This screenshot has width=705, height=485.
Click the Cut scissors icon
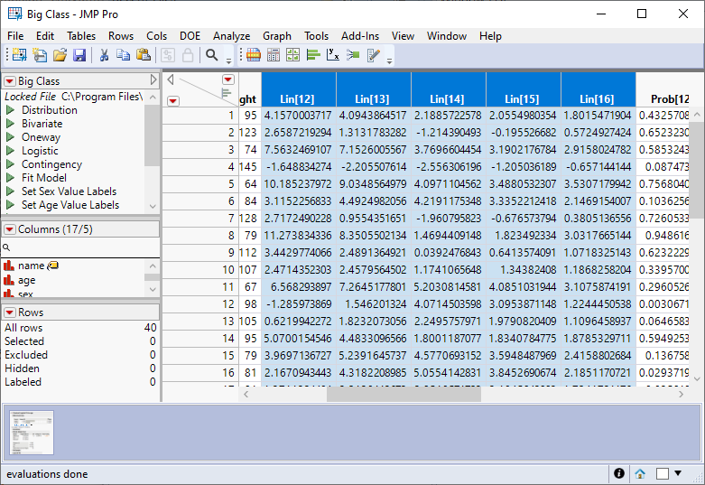point(104,56)
